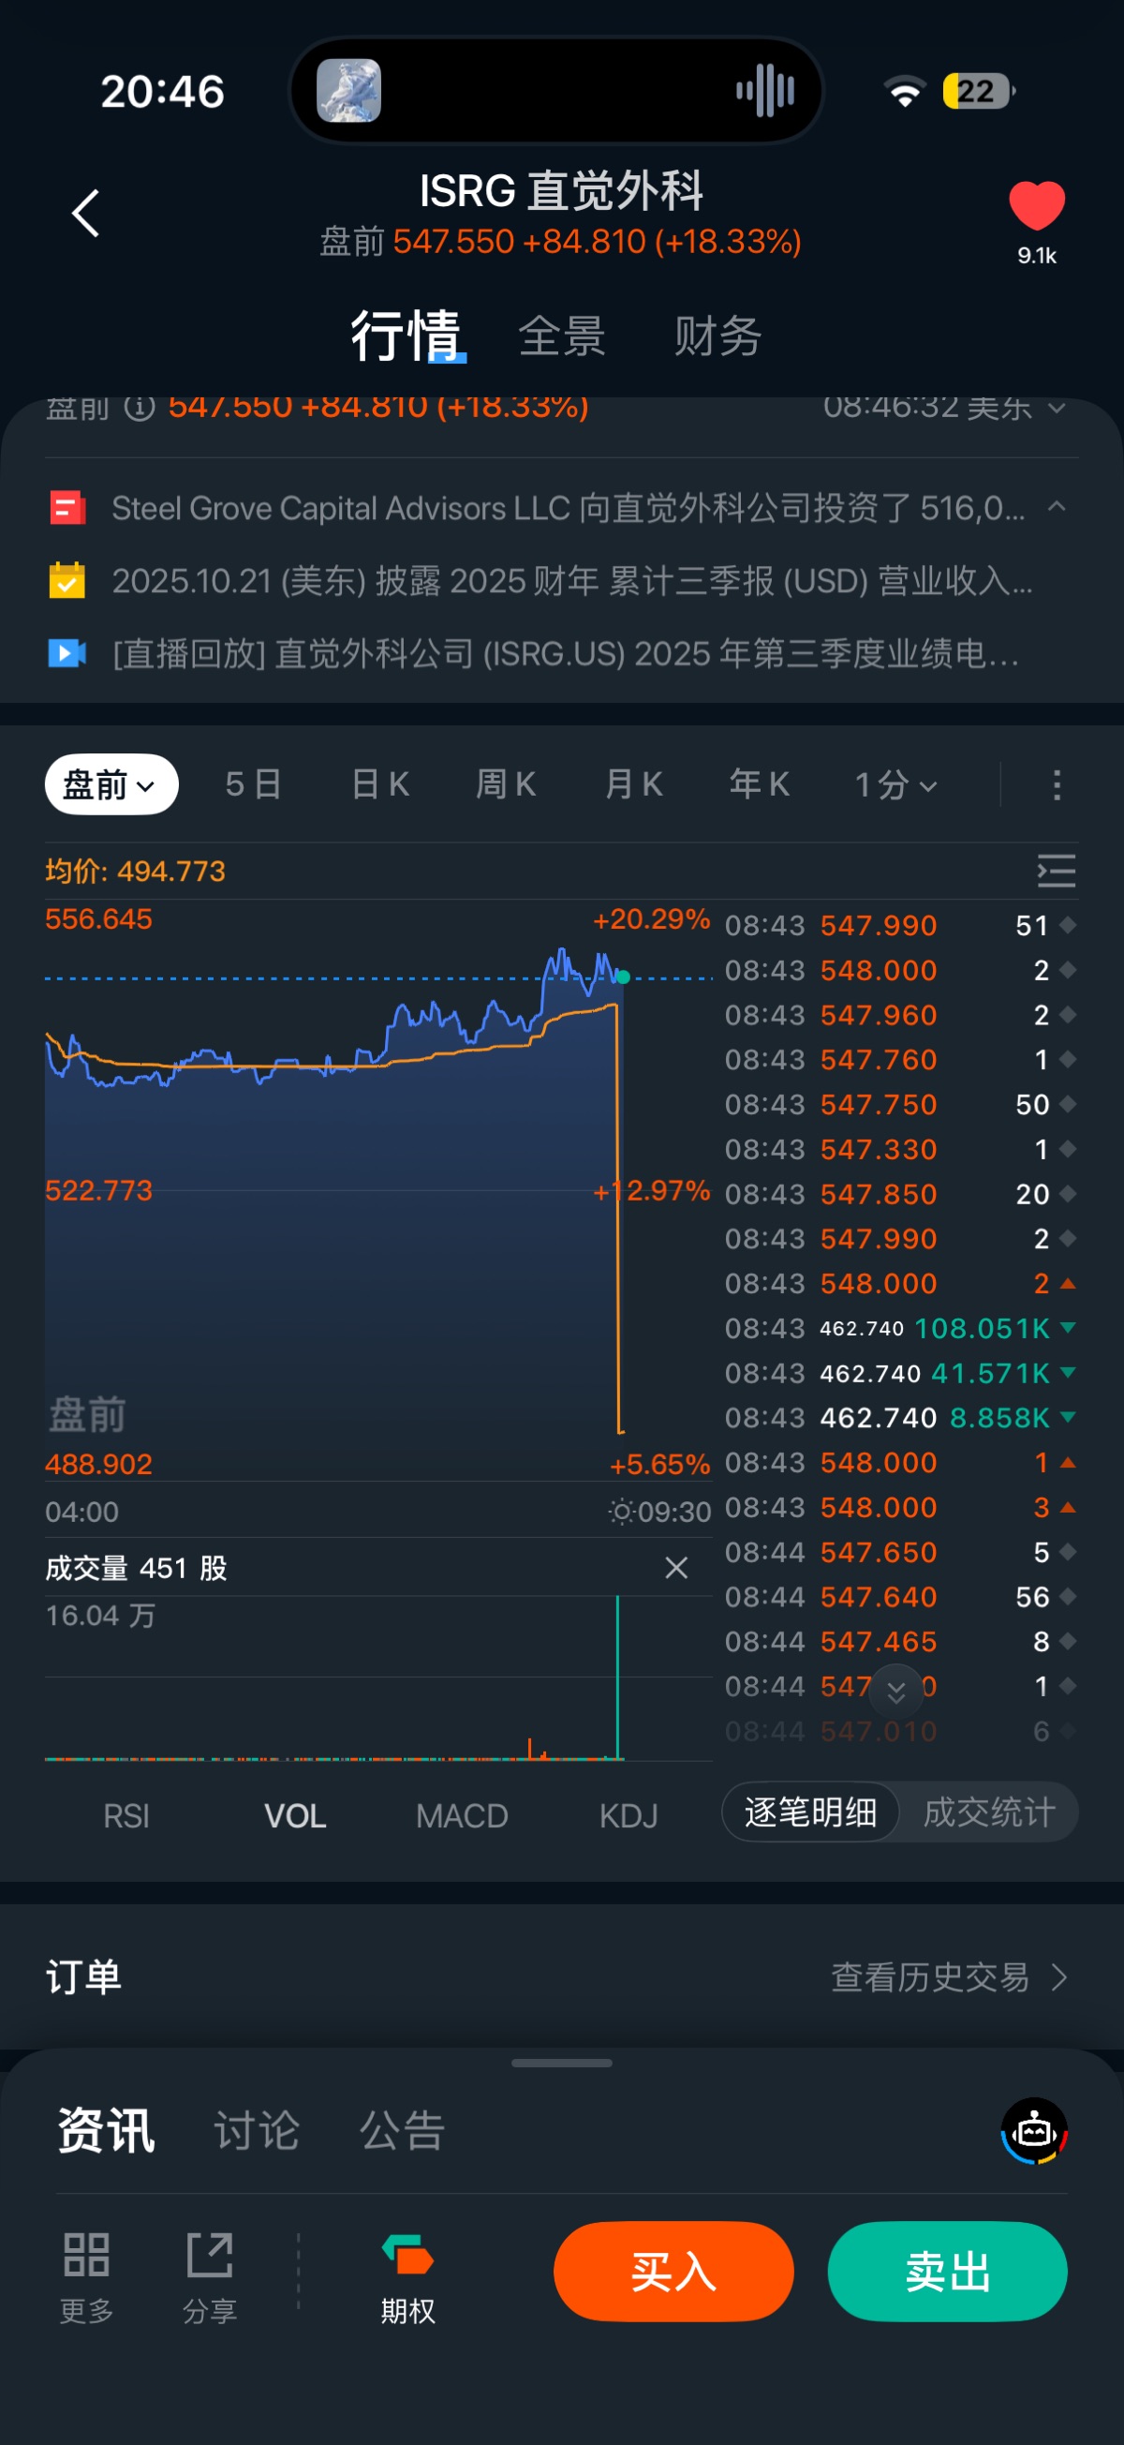Switch to the 讨论 tab
Viewport: 1124px width, 2445px height.
(x=256, y=2131)
